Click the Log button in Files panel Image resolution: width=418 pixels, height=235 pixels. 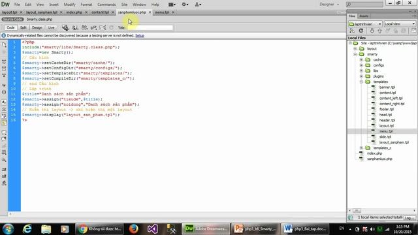coord(410,217)
